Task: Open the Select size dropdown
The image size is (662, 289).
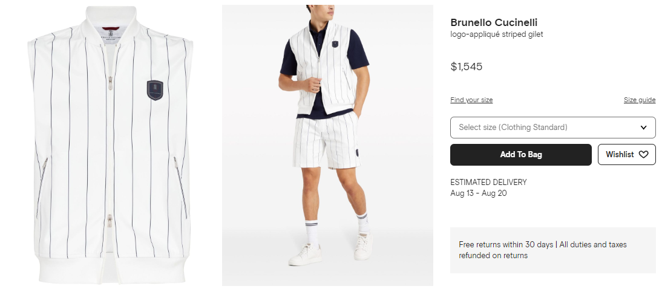Action: (x=552, y=128)
